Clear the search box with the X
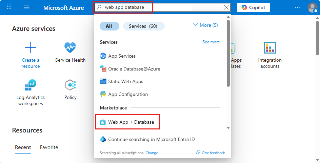Viewport: 320px width, 163px height. click(226, 7)
